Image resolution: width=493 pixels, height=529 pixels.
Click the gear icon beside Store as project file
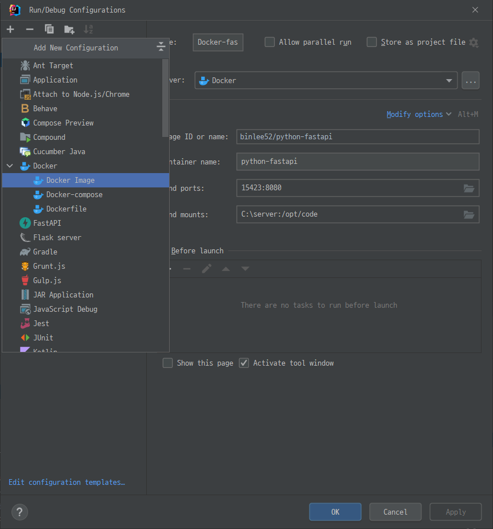pyautogui.click(x=474, y=42)
